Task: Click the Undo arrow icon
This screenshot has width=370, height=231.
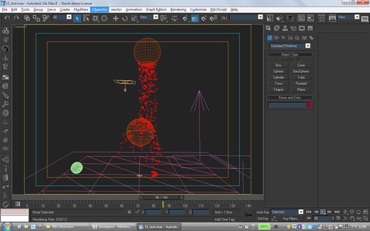Action: [x=7, y=18]
